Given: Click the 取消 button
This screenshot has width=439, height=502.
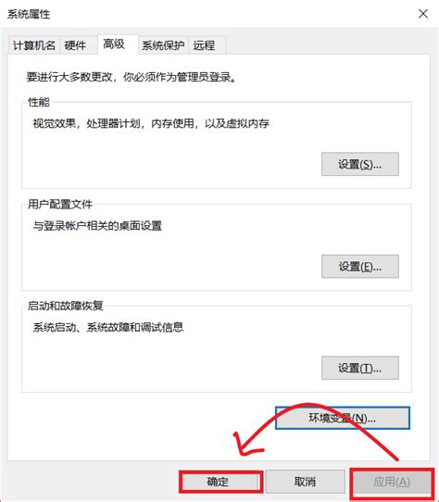Looking at the screenshot, I should pyautogui.click(x=305, y=482).
